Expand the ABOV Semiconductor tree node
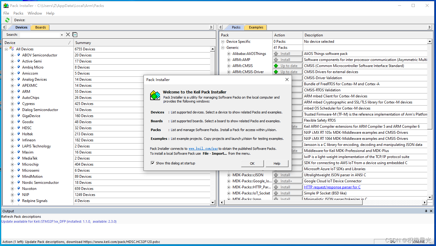 point(12,55)
